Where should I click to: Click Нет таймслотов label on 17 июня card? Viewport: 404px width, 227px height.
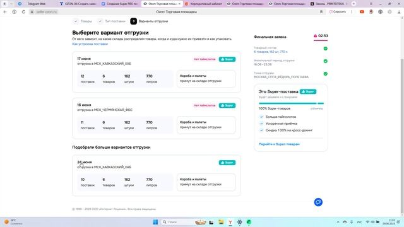(205, 59)
